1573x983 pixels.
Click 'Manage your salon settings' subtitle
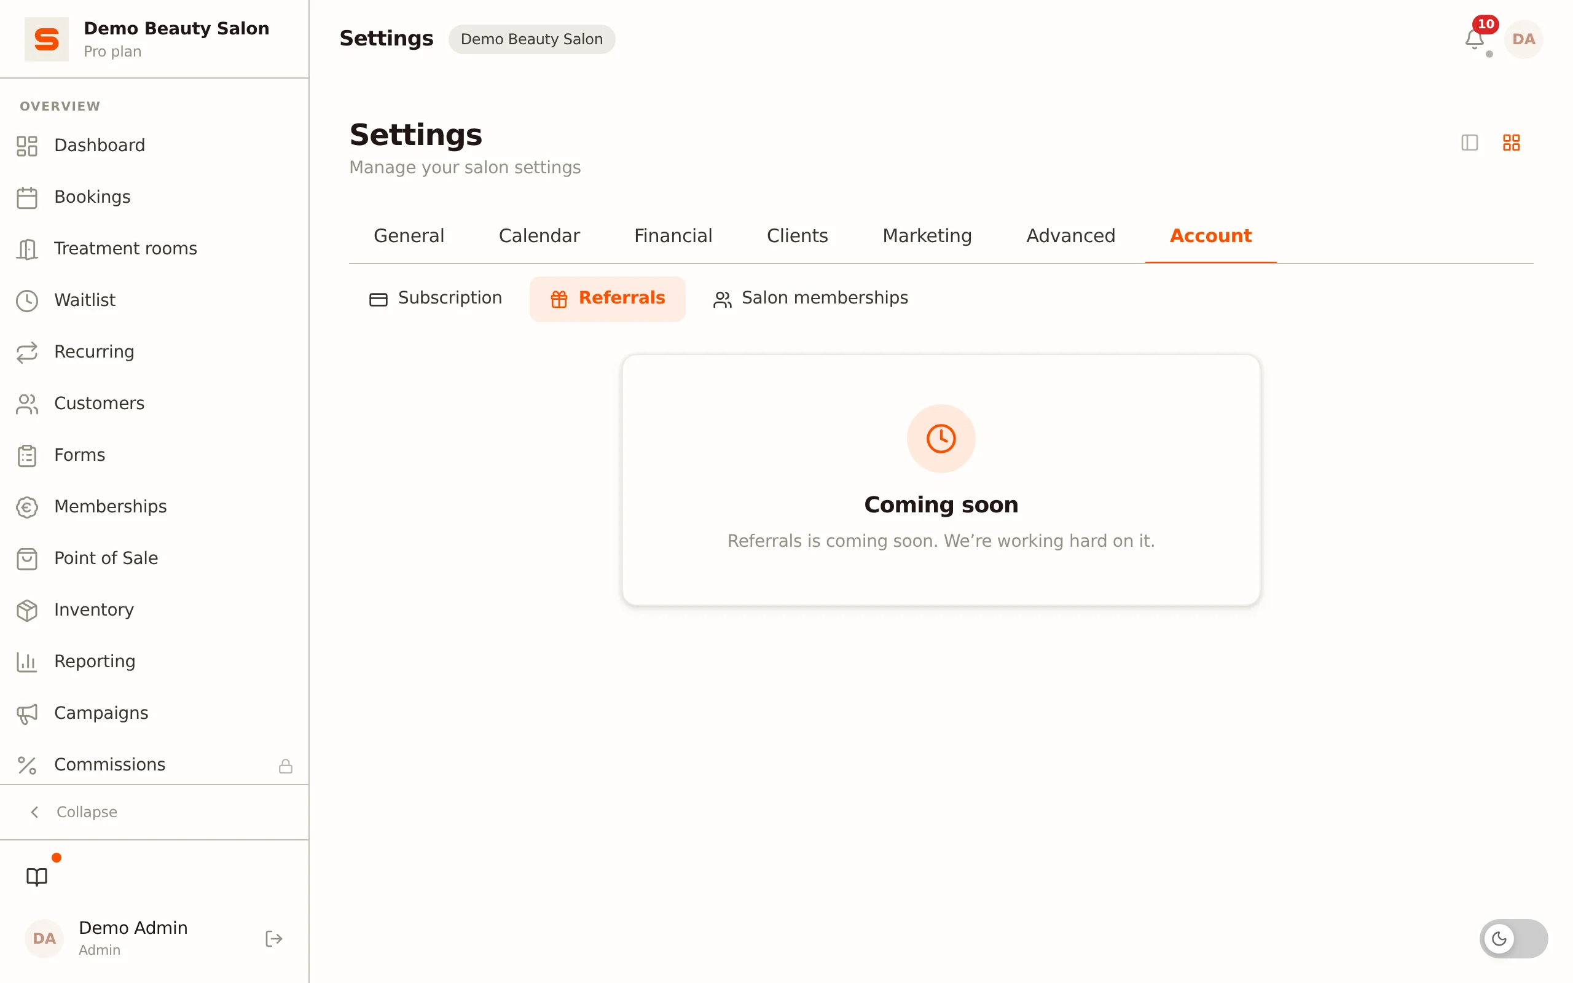(x=465, y=168)
